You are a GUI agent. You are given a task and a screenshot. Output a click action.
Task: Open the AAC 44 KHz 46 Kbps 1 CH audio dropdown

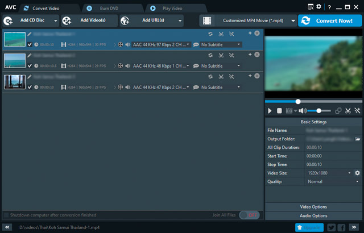(161, 66)
